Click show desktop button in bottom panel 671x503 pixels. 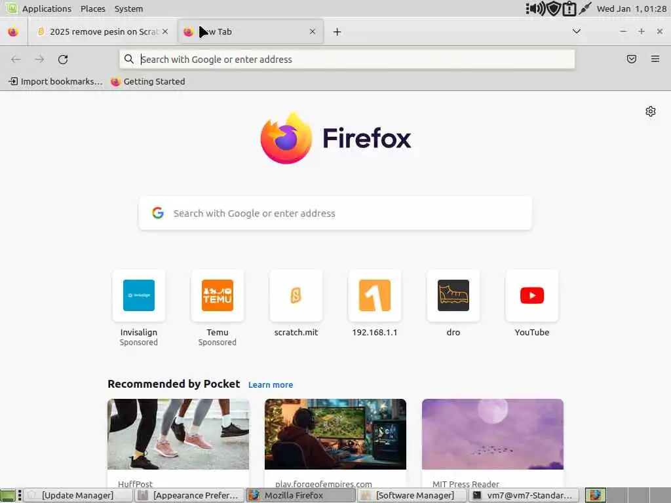tap(8, 495)
